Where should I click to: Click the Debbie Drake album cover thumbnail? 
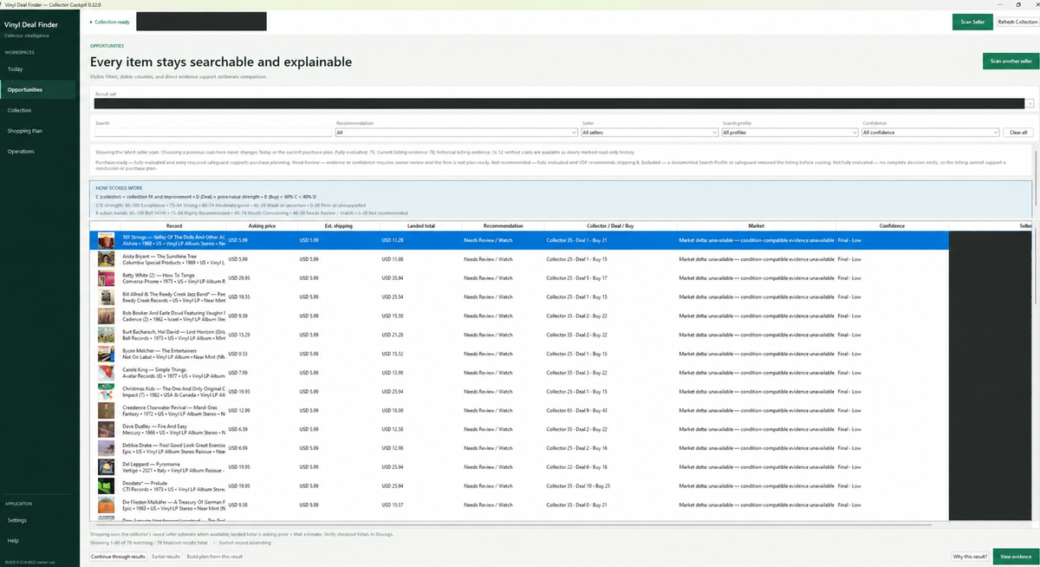point(107,448)
